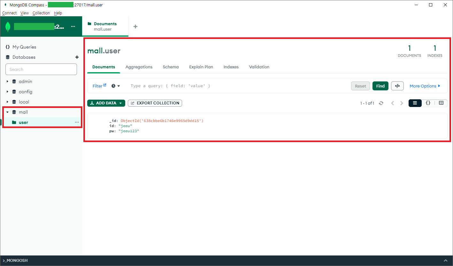The width and height of the screenshot is (453, 266).
Task: Open ADD DATA dropdown arrow
Action: pyautogui.click(x=120, y=103)
